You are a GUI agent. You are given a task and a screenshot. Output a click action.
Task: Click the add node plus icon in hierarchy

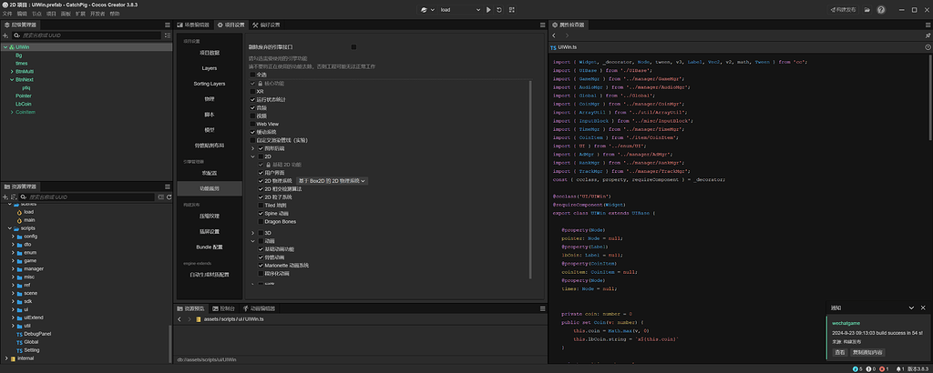click(5, 35)
